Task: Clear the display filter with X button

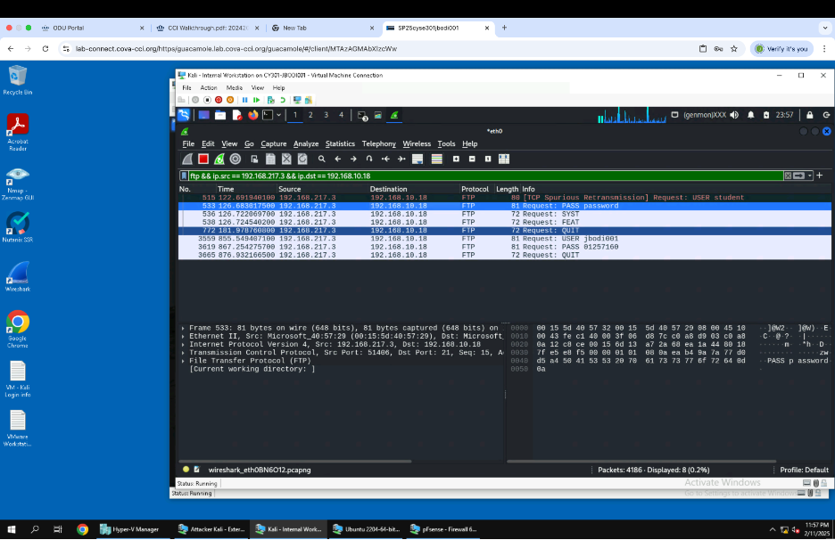Action: coord(788,176)
